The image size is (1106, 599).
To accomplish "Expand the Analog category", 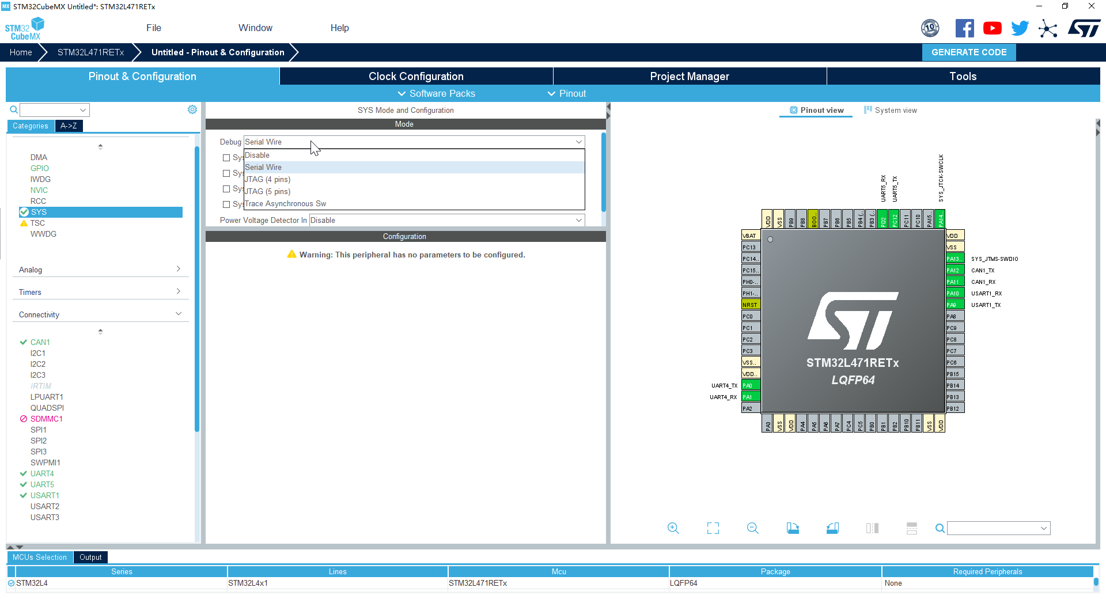I will [x=100, y=270].
